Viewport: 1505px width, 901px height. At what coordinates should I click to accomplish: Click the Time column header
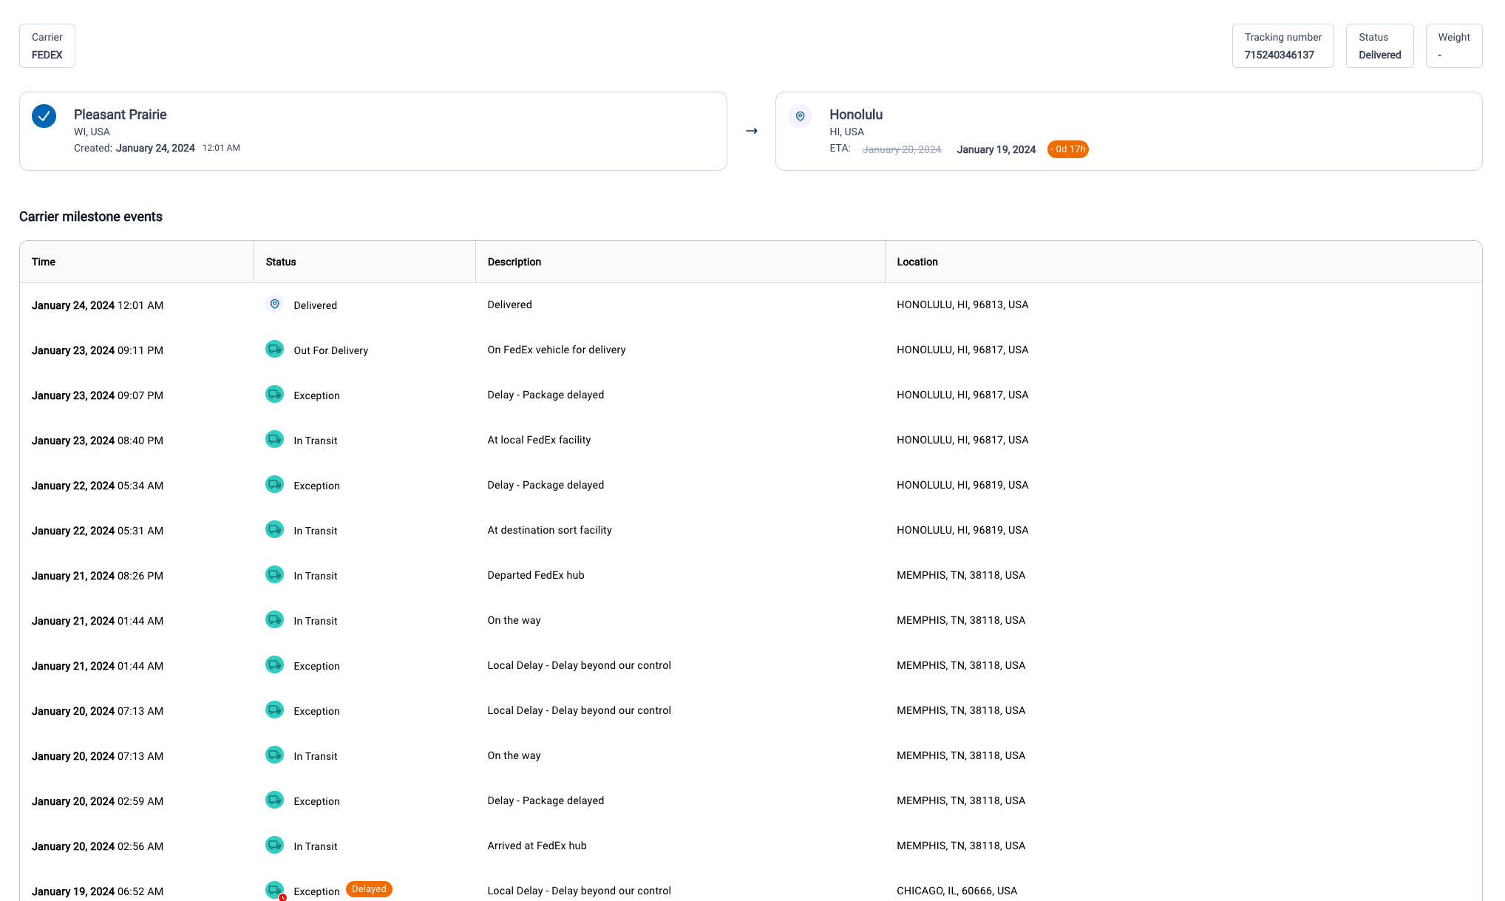pyautogui.click(x=44, y=262)
